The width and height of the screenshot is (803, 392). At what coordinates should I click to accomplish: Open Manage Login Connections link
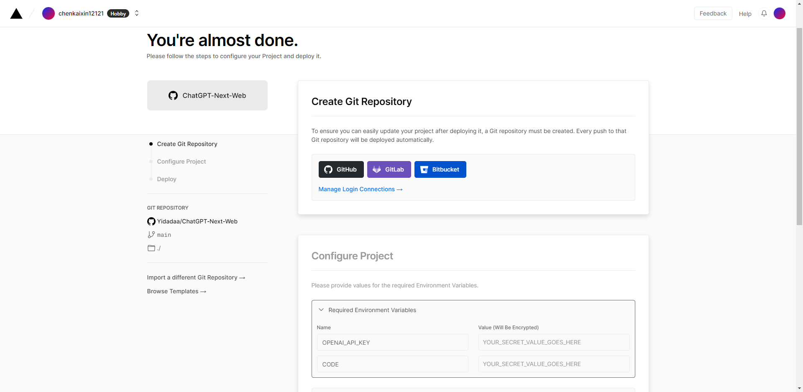click(x=360, y=189)
